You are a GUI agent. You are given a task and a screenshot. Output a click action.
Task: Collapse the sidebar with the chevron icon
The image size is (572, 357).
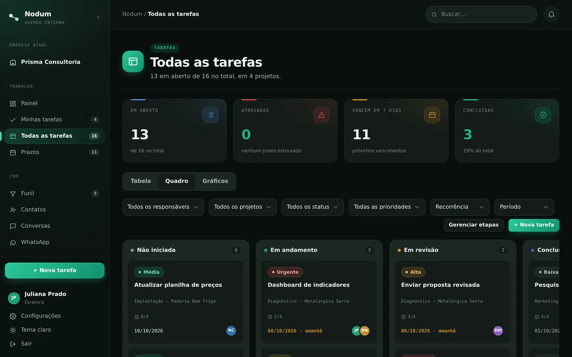tap(98, 17)
